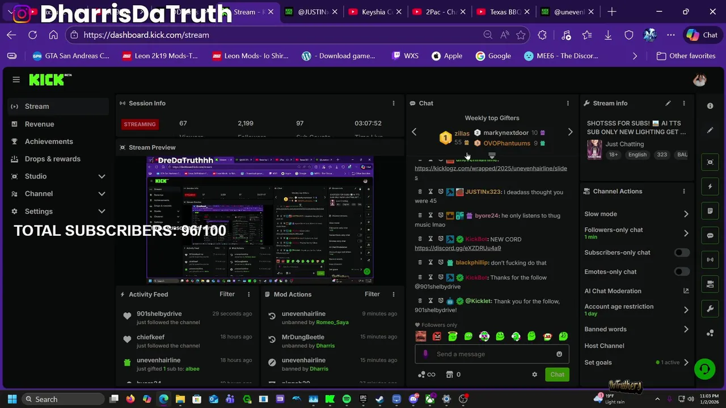Image resolution: width=726 pixels, height=408 pixels.
Task: Select the angry red face emote
Action: coord(437,336)
